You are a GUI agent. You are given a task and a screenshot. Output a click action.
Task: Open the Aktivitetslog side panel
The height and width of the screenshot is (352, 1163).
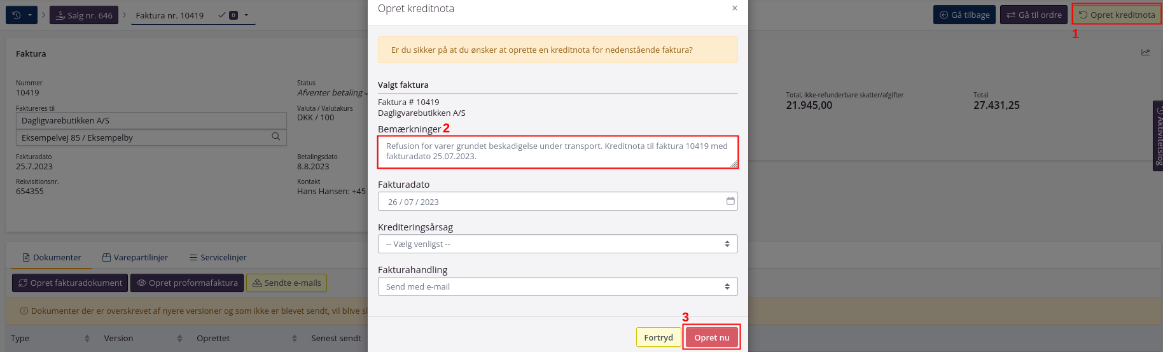pyautogui.click(x=1159, y=135)
